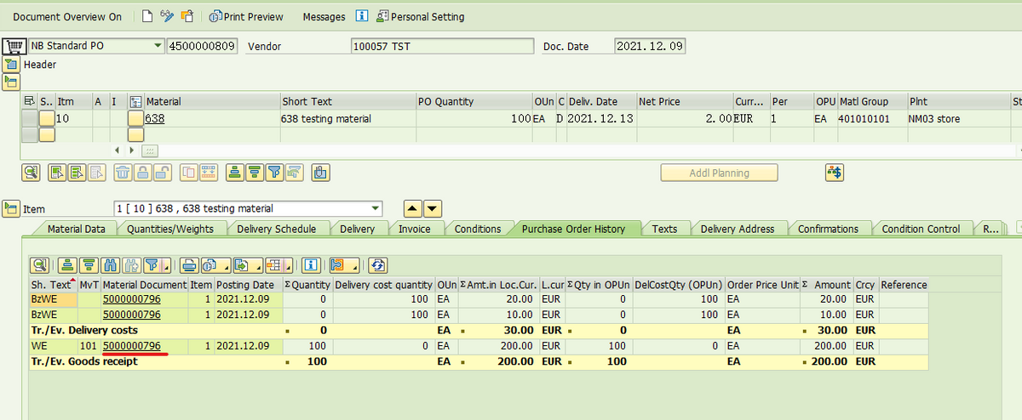This screenshot has width=1022, height=420.
Task: Open Print Preview
Action: point(246,16)
